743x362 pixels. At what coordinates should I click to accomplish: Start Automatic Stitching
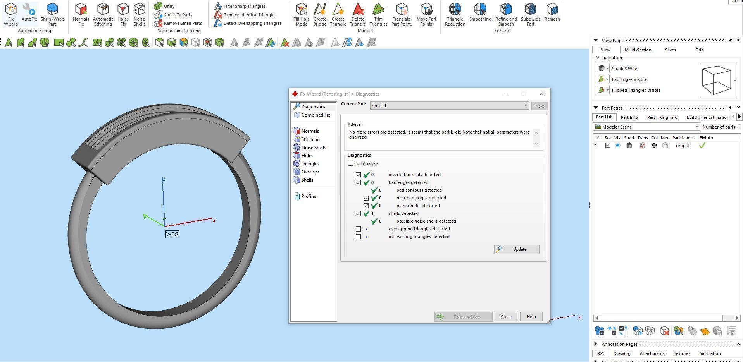pos(103,14)
